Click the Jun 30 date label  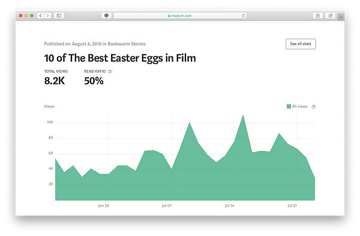[x=103, y=205]
